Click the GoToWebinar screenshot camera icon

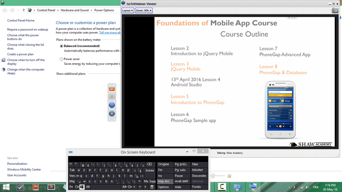point(336,10)
